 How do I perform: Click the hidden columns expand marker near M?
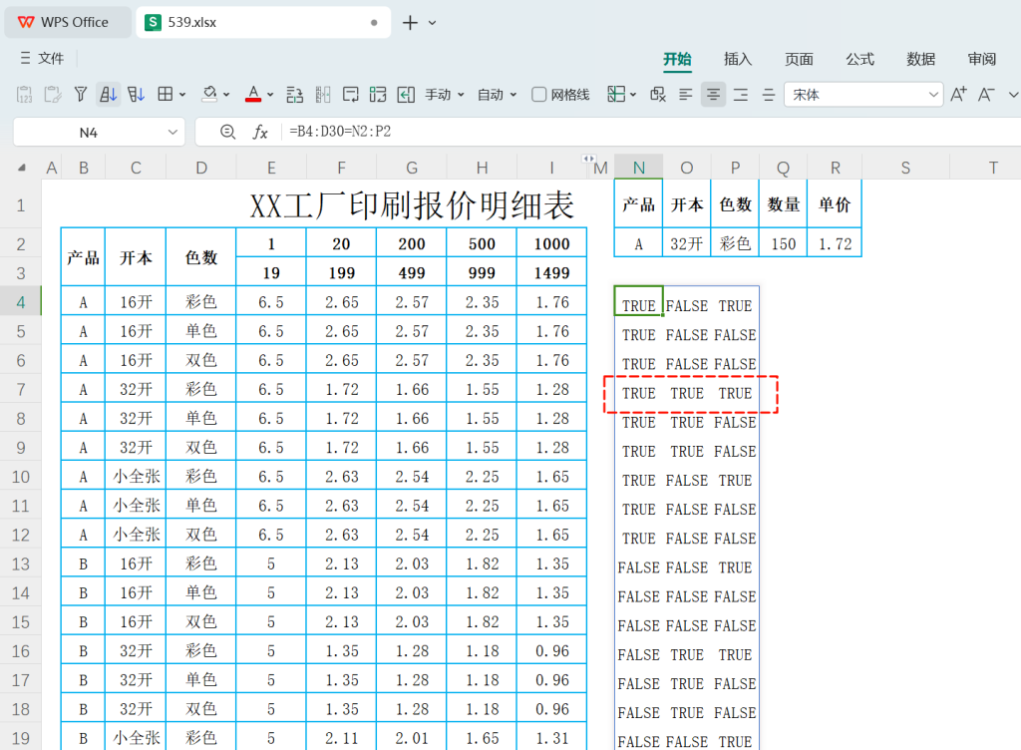588,159
